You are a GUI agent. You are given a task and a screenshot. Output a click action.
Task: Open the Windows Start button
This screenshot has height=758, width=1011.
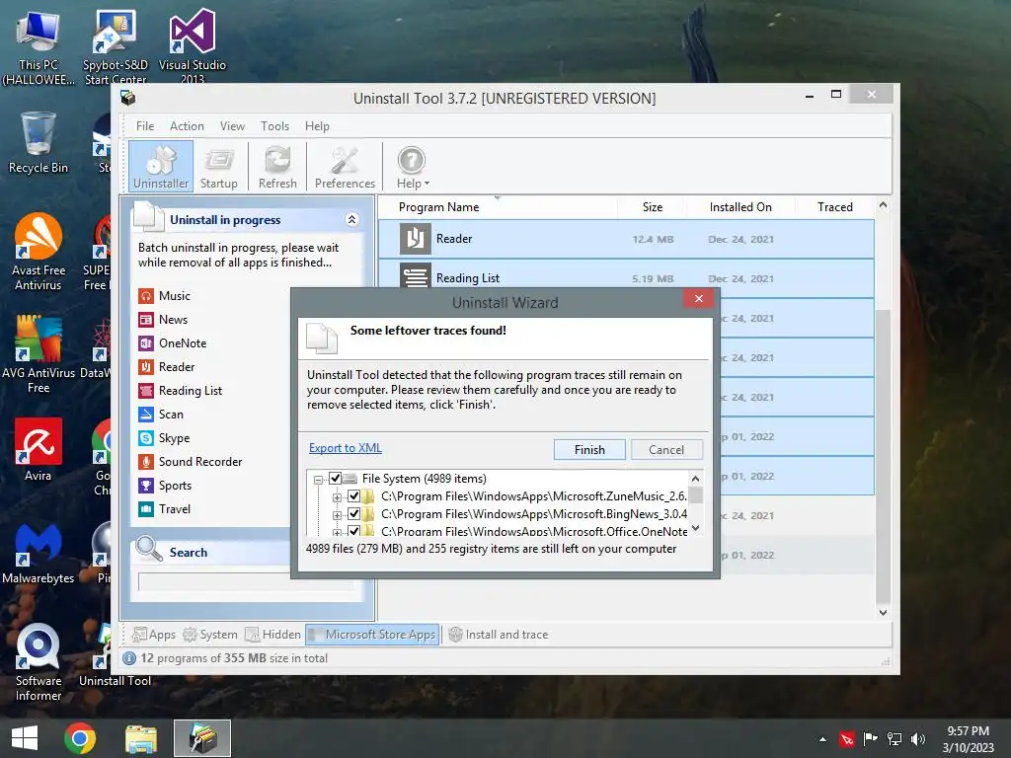[x=25, y=738]
